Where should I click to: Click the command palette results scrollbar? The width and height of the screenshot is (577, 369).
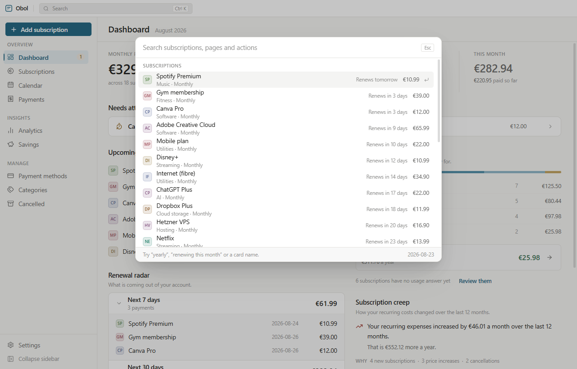click(439, 101)
